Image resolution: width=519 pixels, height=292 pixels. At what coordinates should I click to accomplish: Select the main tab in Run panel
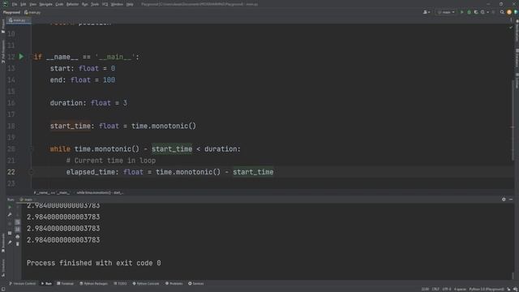[x=26, y=200]
